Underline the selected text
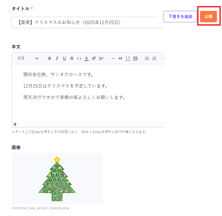The image size is (222, 216). [64, 58]
